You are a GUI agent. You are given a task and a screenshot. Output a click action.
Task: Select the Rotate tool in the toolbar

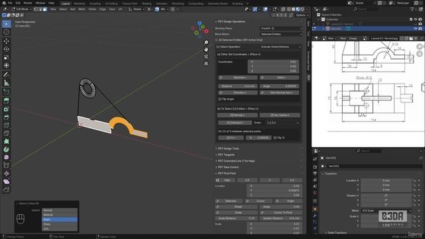6,49
